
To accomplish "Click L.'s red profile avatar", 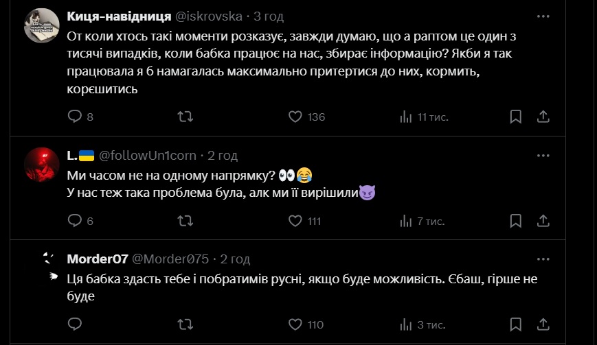I will pos(42,165).
